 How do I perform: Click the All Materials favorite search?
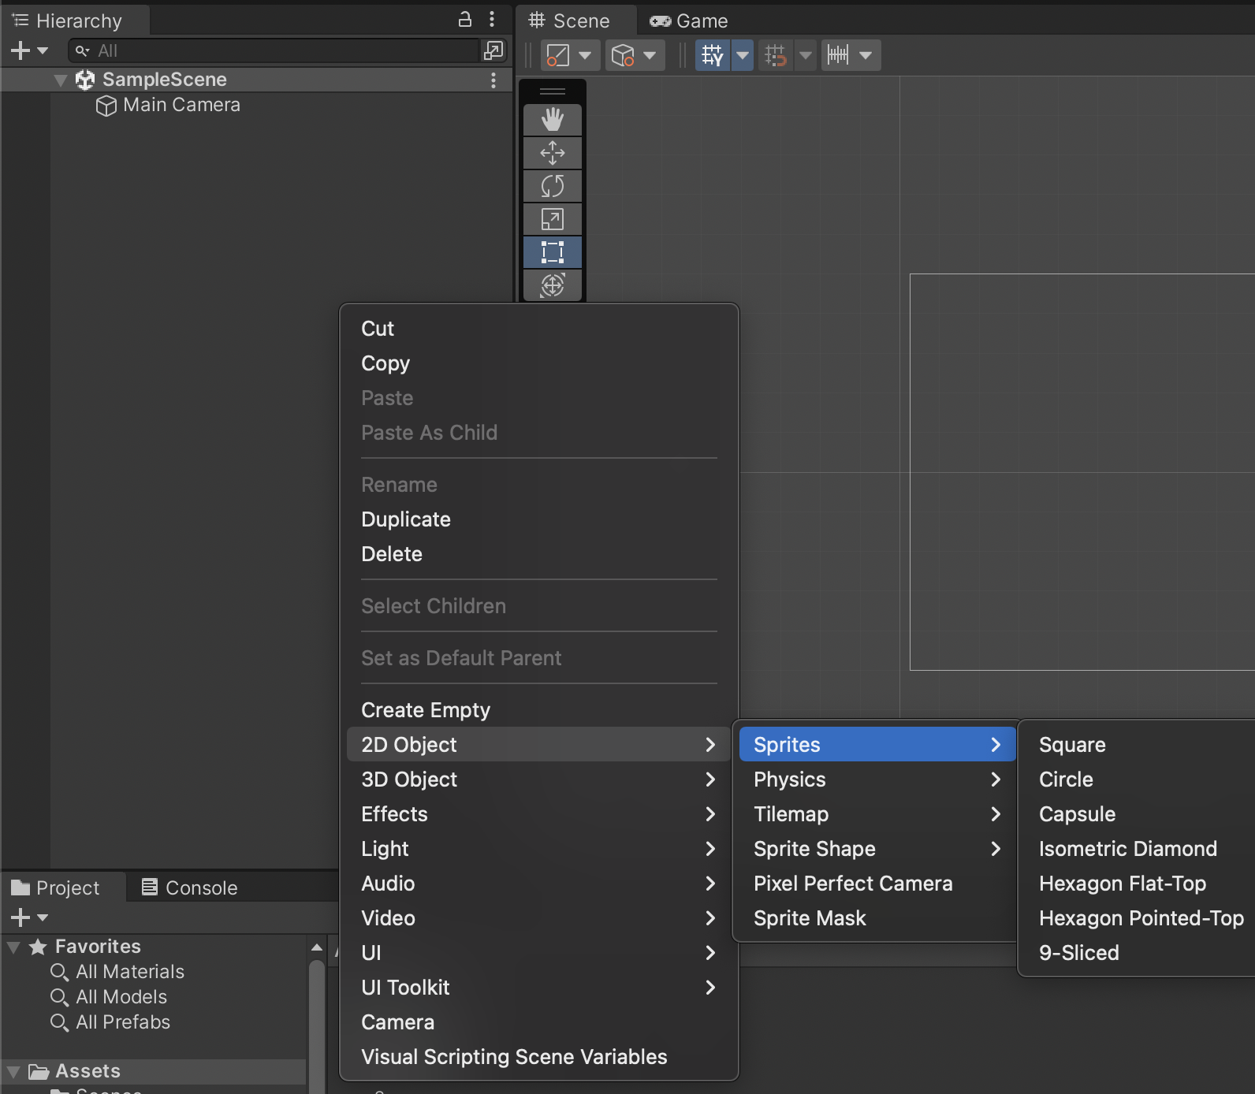(x=129, y=972)
